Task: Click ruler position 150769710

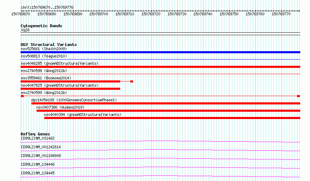Action: coord(125,14)
